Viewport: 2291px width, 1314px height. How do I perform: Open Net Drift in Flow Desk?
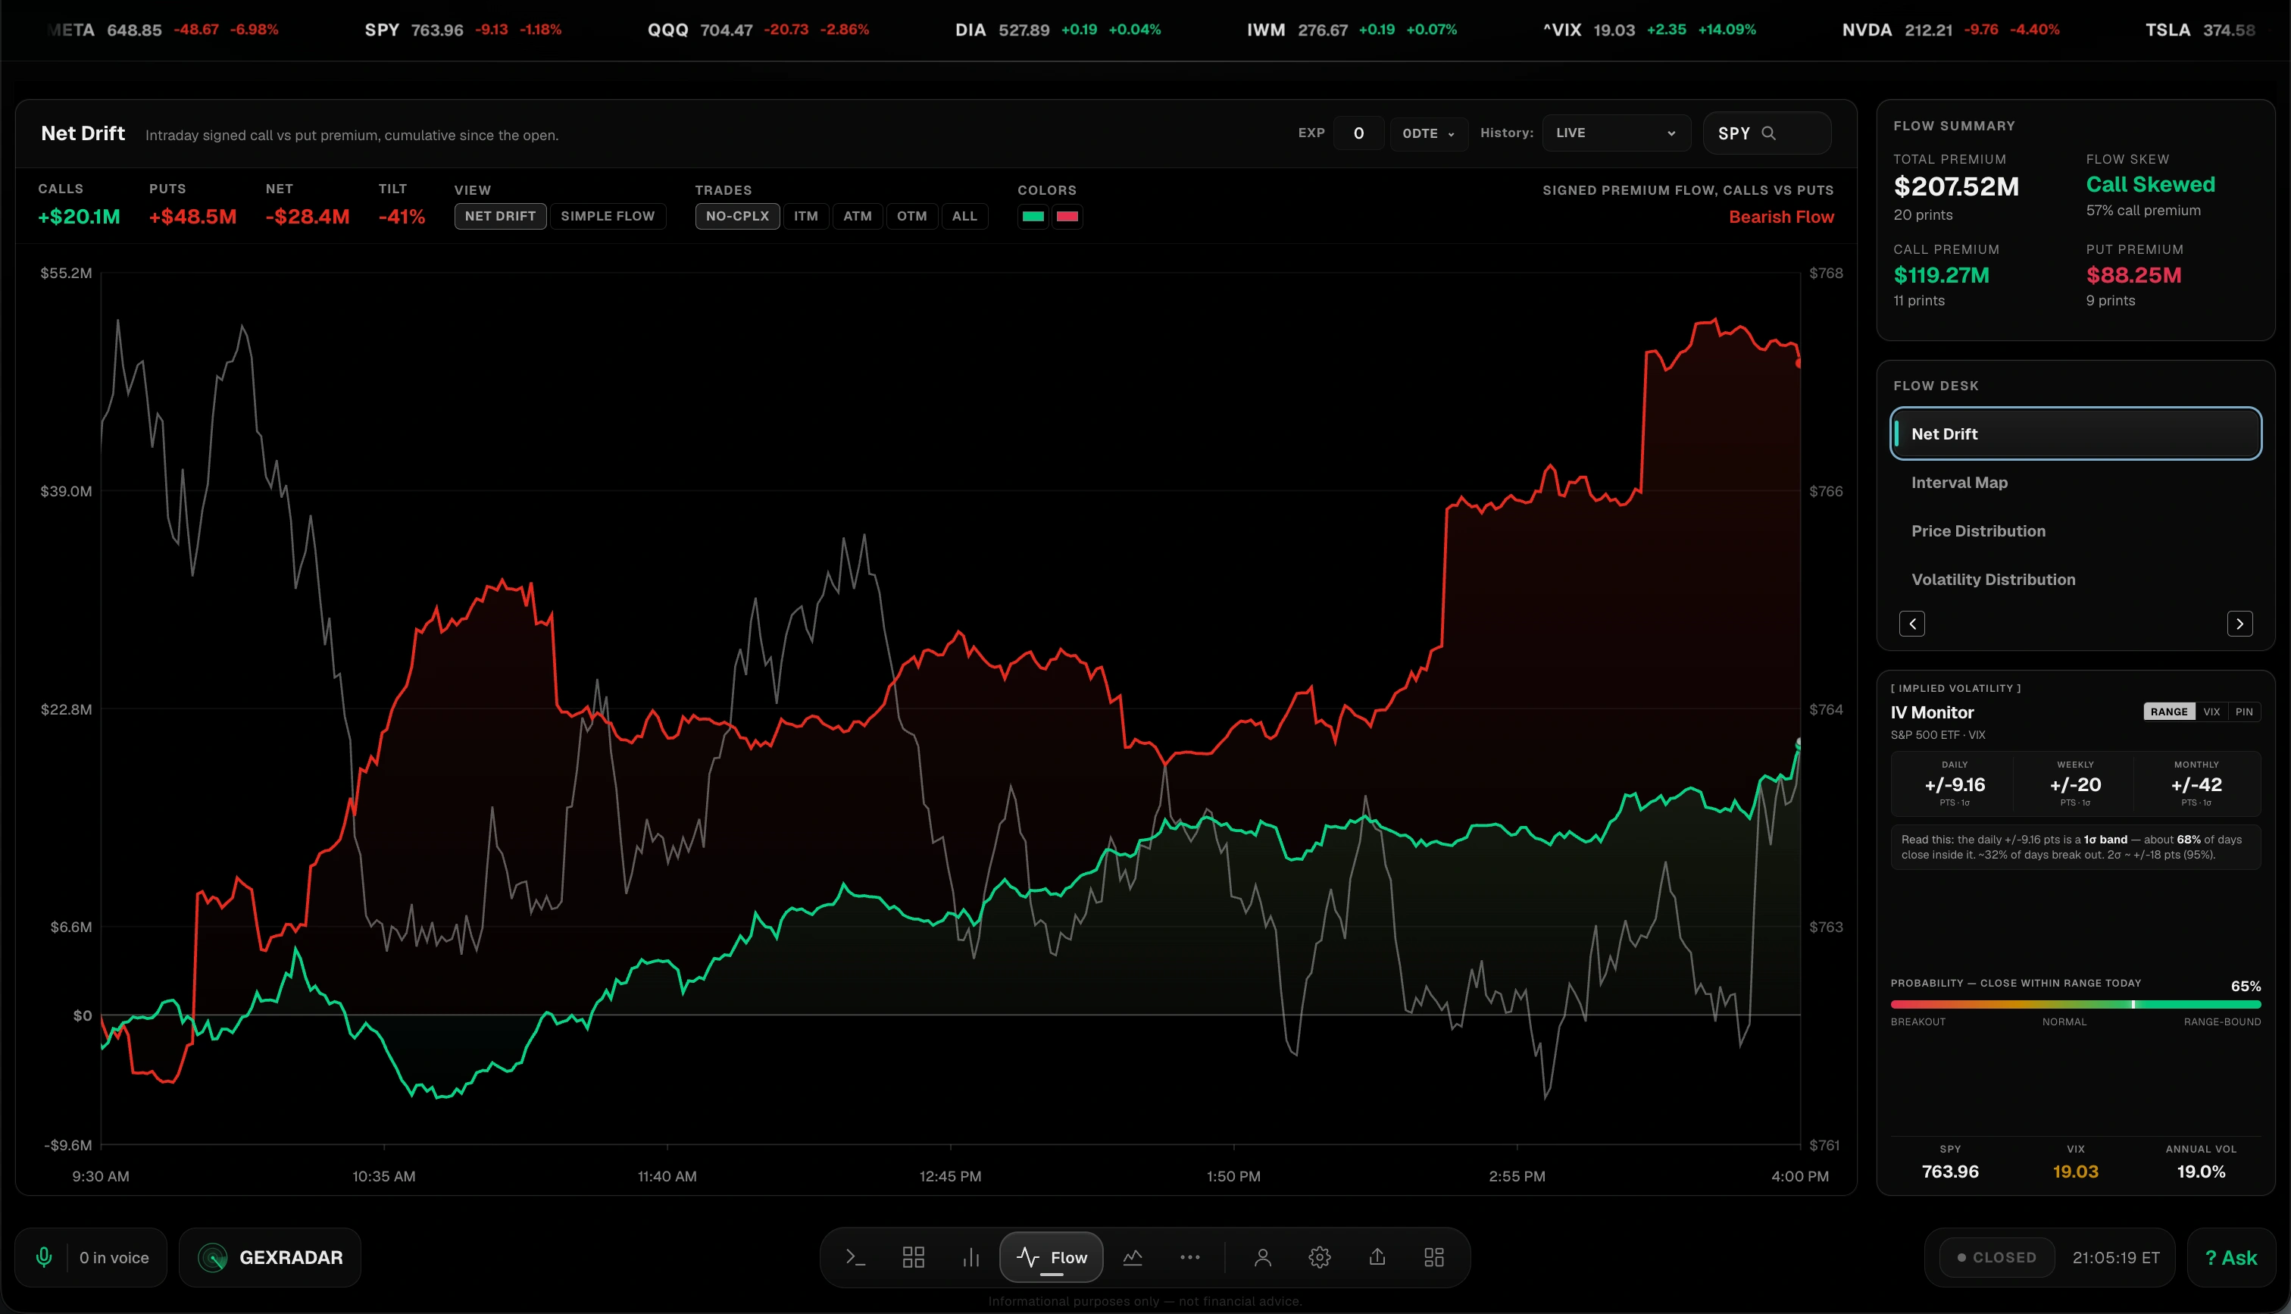coord(2075,434)
